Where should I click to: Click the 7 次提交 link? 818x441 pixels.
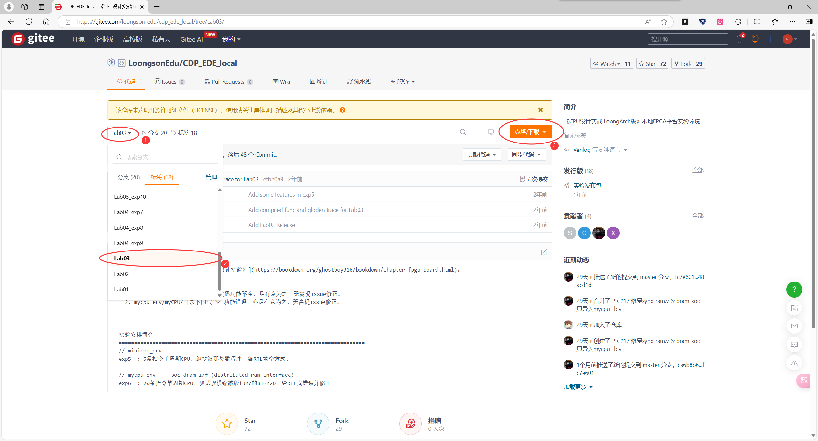(534, 179)
